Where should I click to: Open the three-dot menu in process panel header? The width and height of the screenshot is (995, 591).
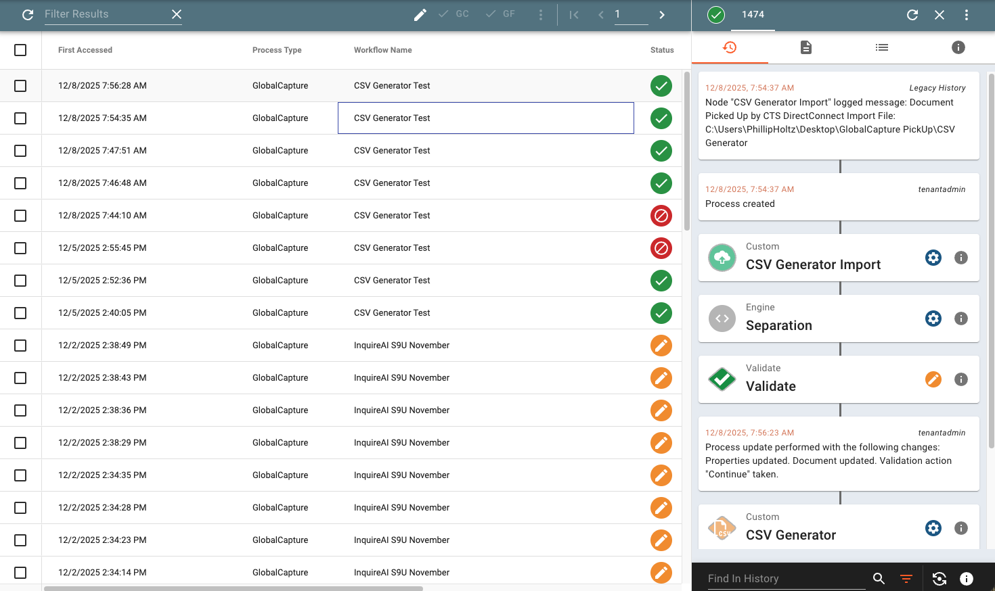coord(967,15)
